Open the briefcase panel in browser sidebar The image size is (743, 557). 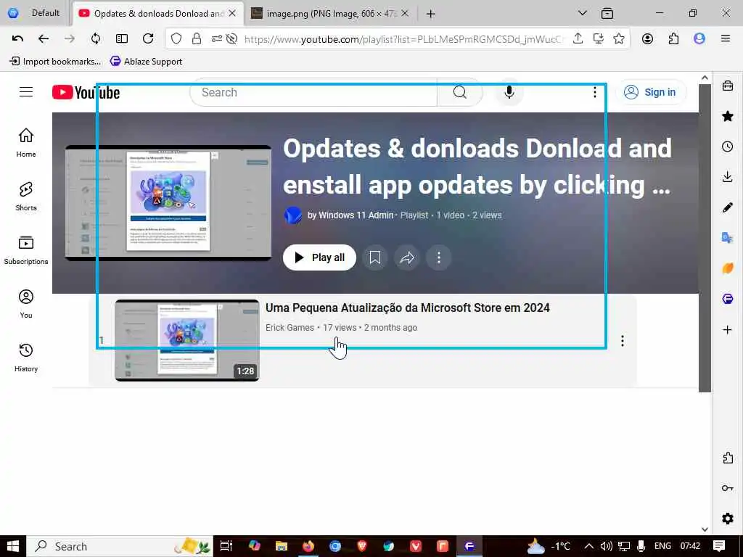728,86
